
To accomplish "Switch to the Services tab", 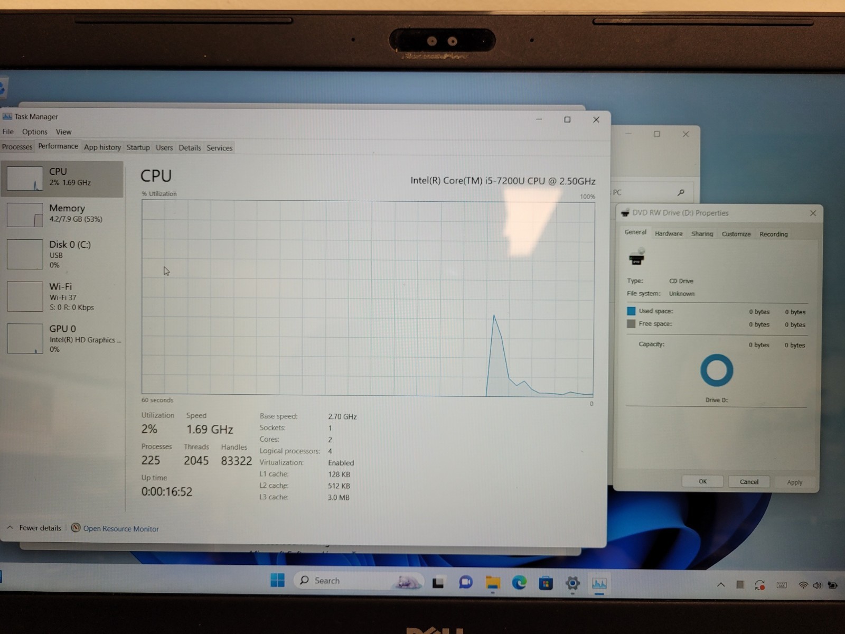I will [x=220, y=148].
